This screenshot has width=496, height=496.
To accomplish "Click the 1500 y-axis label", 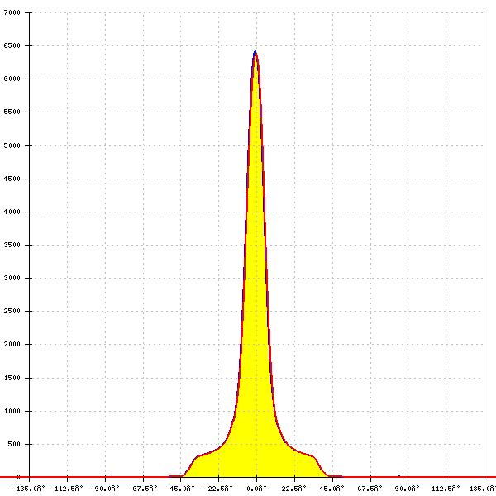I will coord(12,378).
